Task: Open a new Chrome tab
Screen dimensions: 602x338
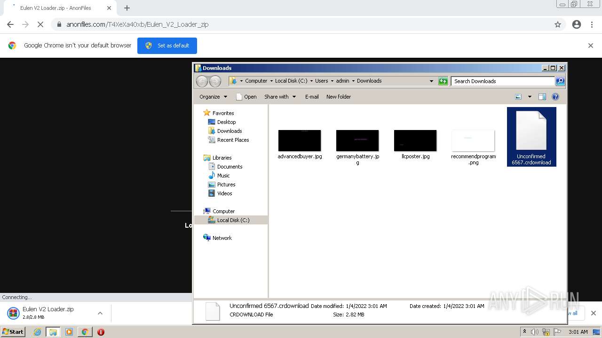Action: [x=127, y=8]
